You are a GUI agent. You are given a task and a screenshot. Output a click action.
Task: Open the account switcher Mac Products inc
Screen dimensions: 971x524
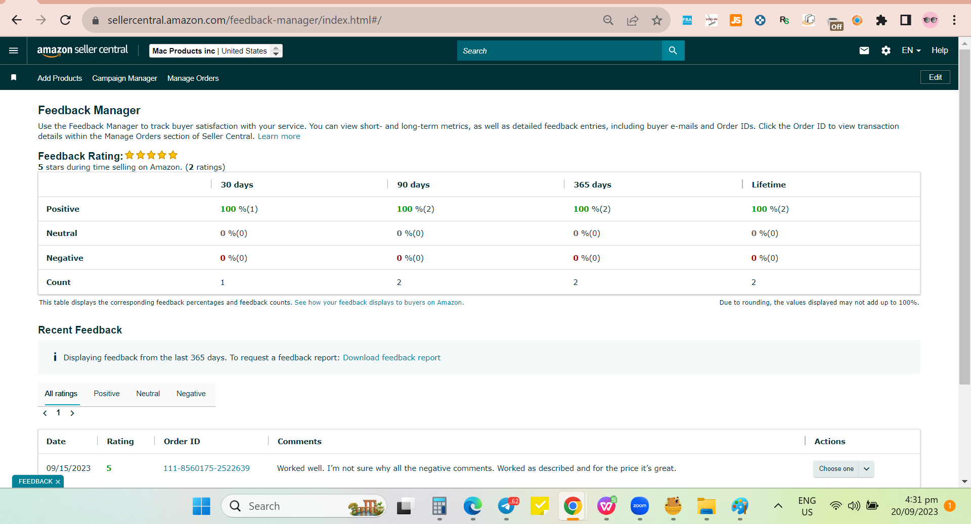(216, 51)
